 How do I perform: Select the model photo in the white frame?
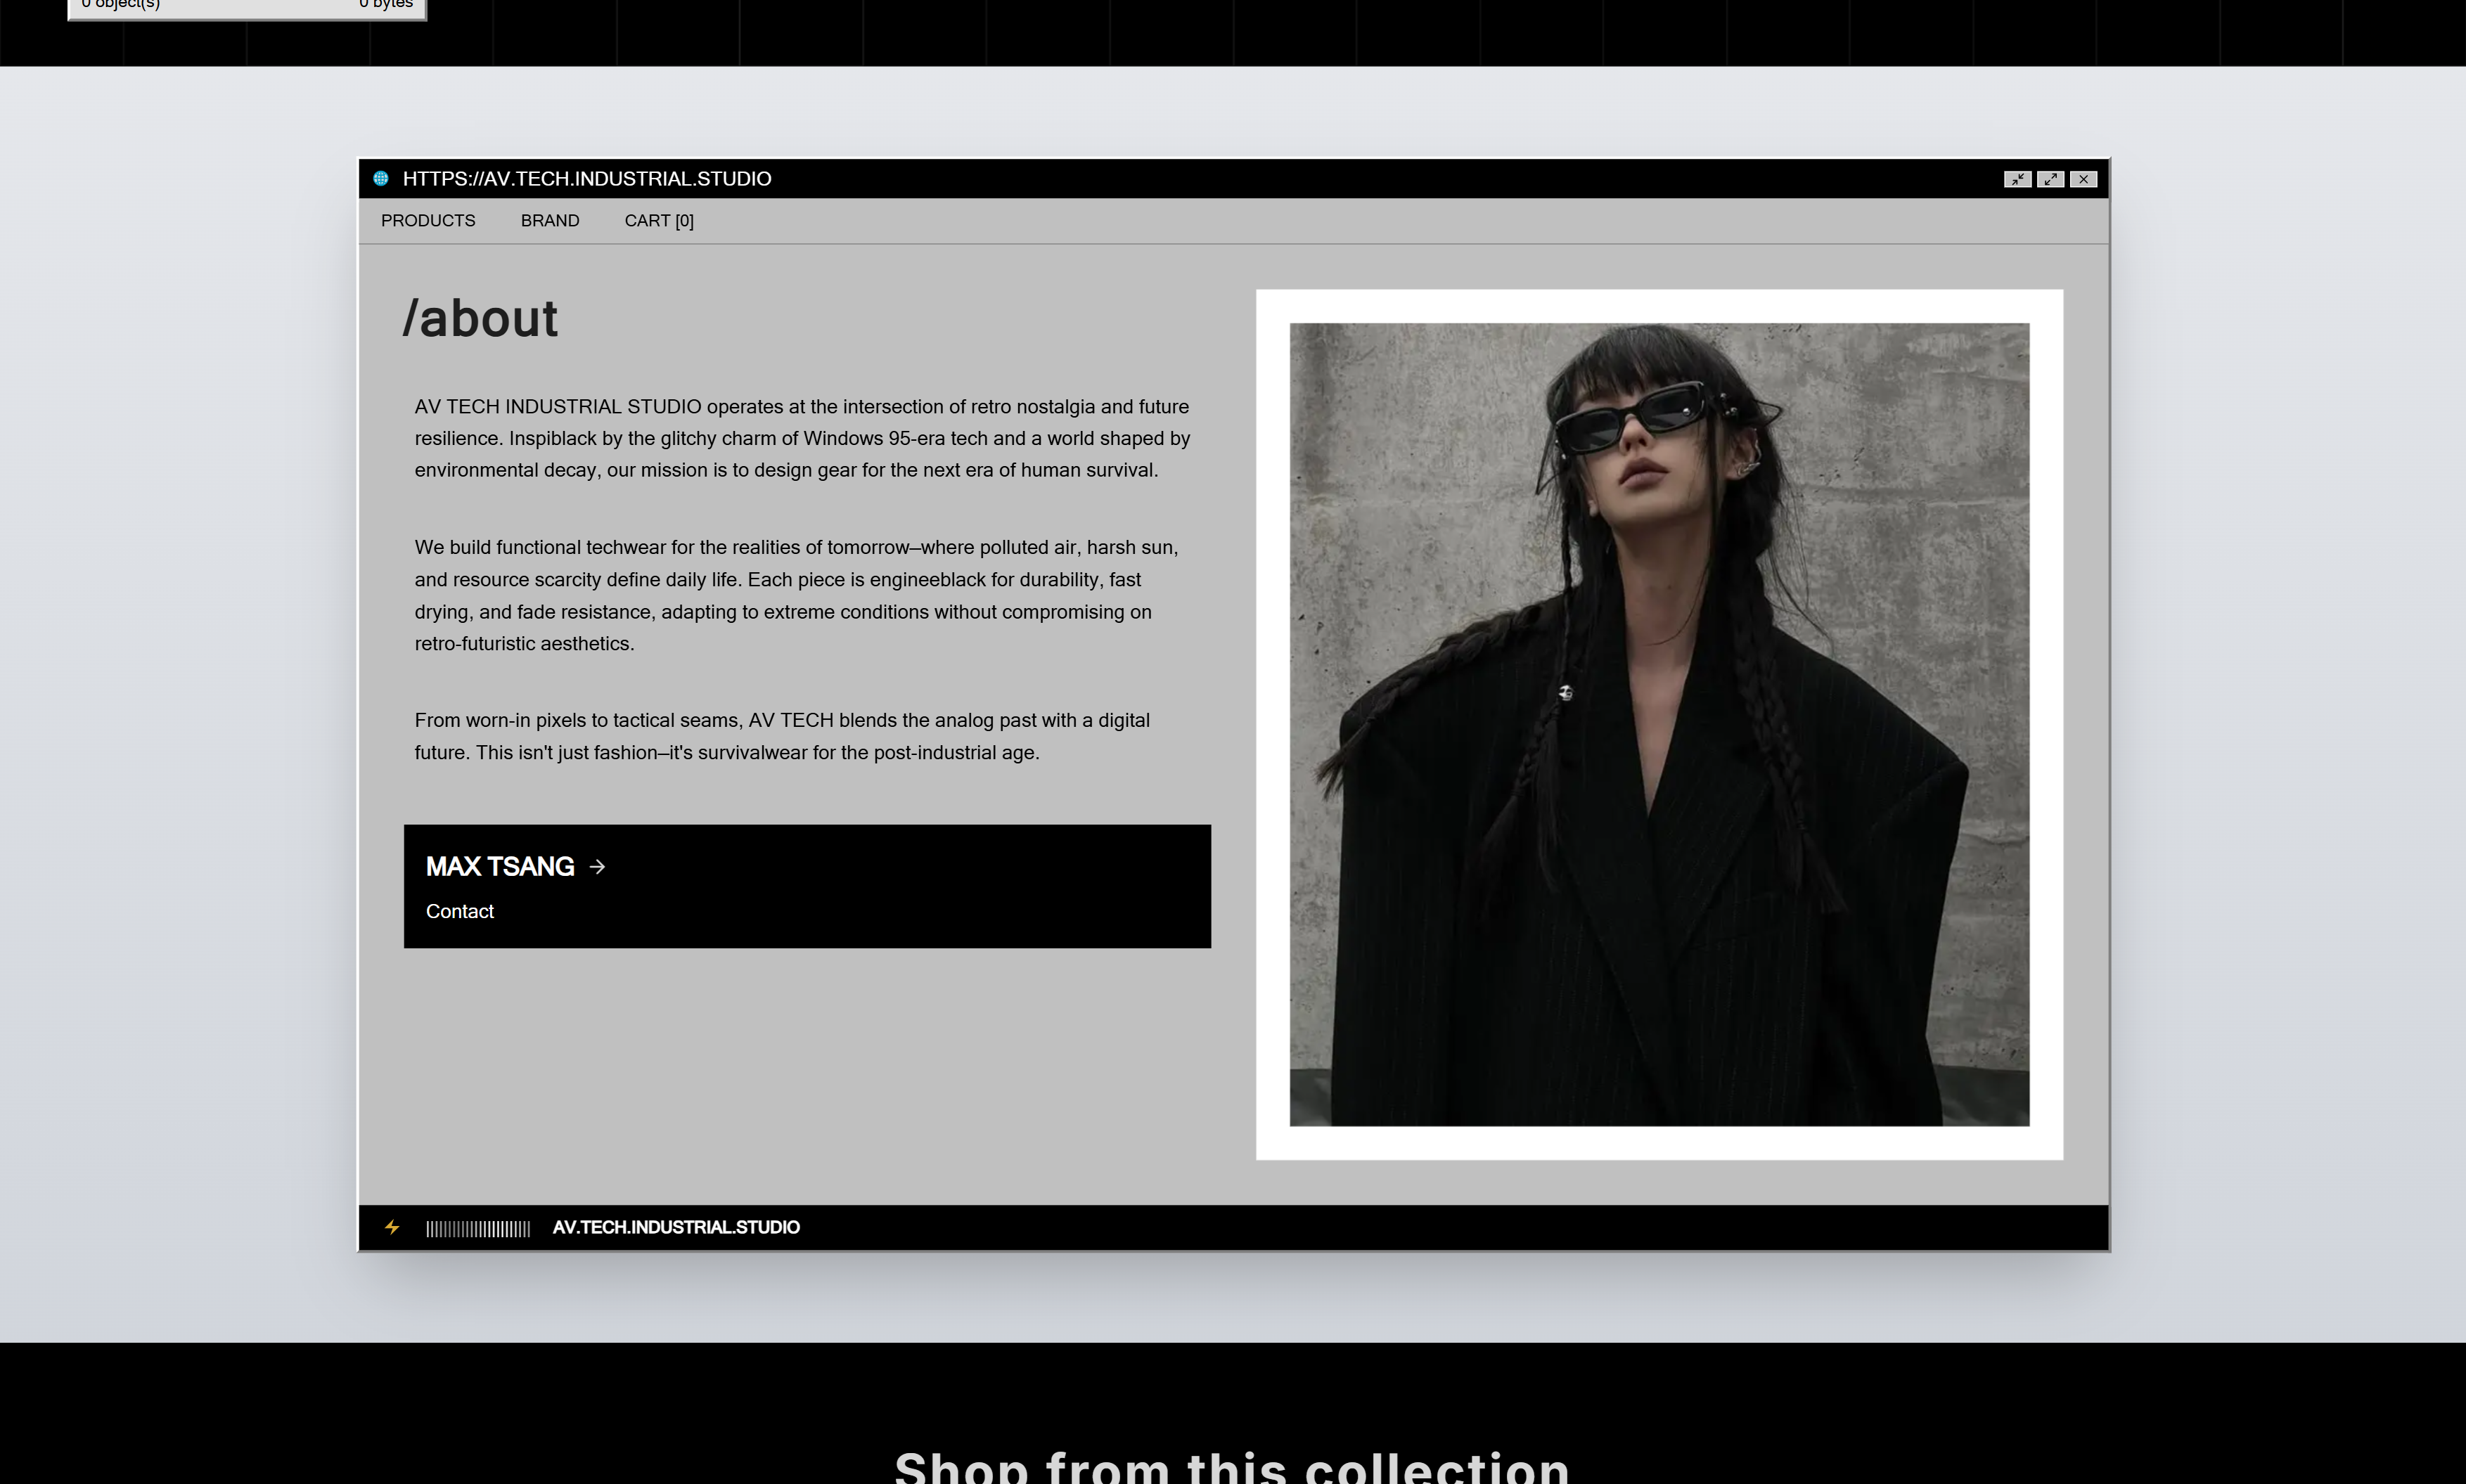1659,725
